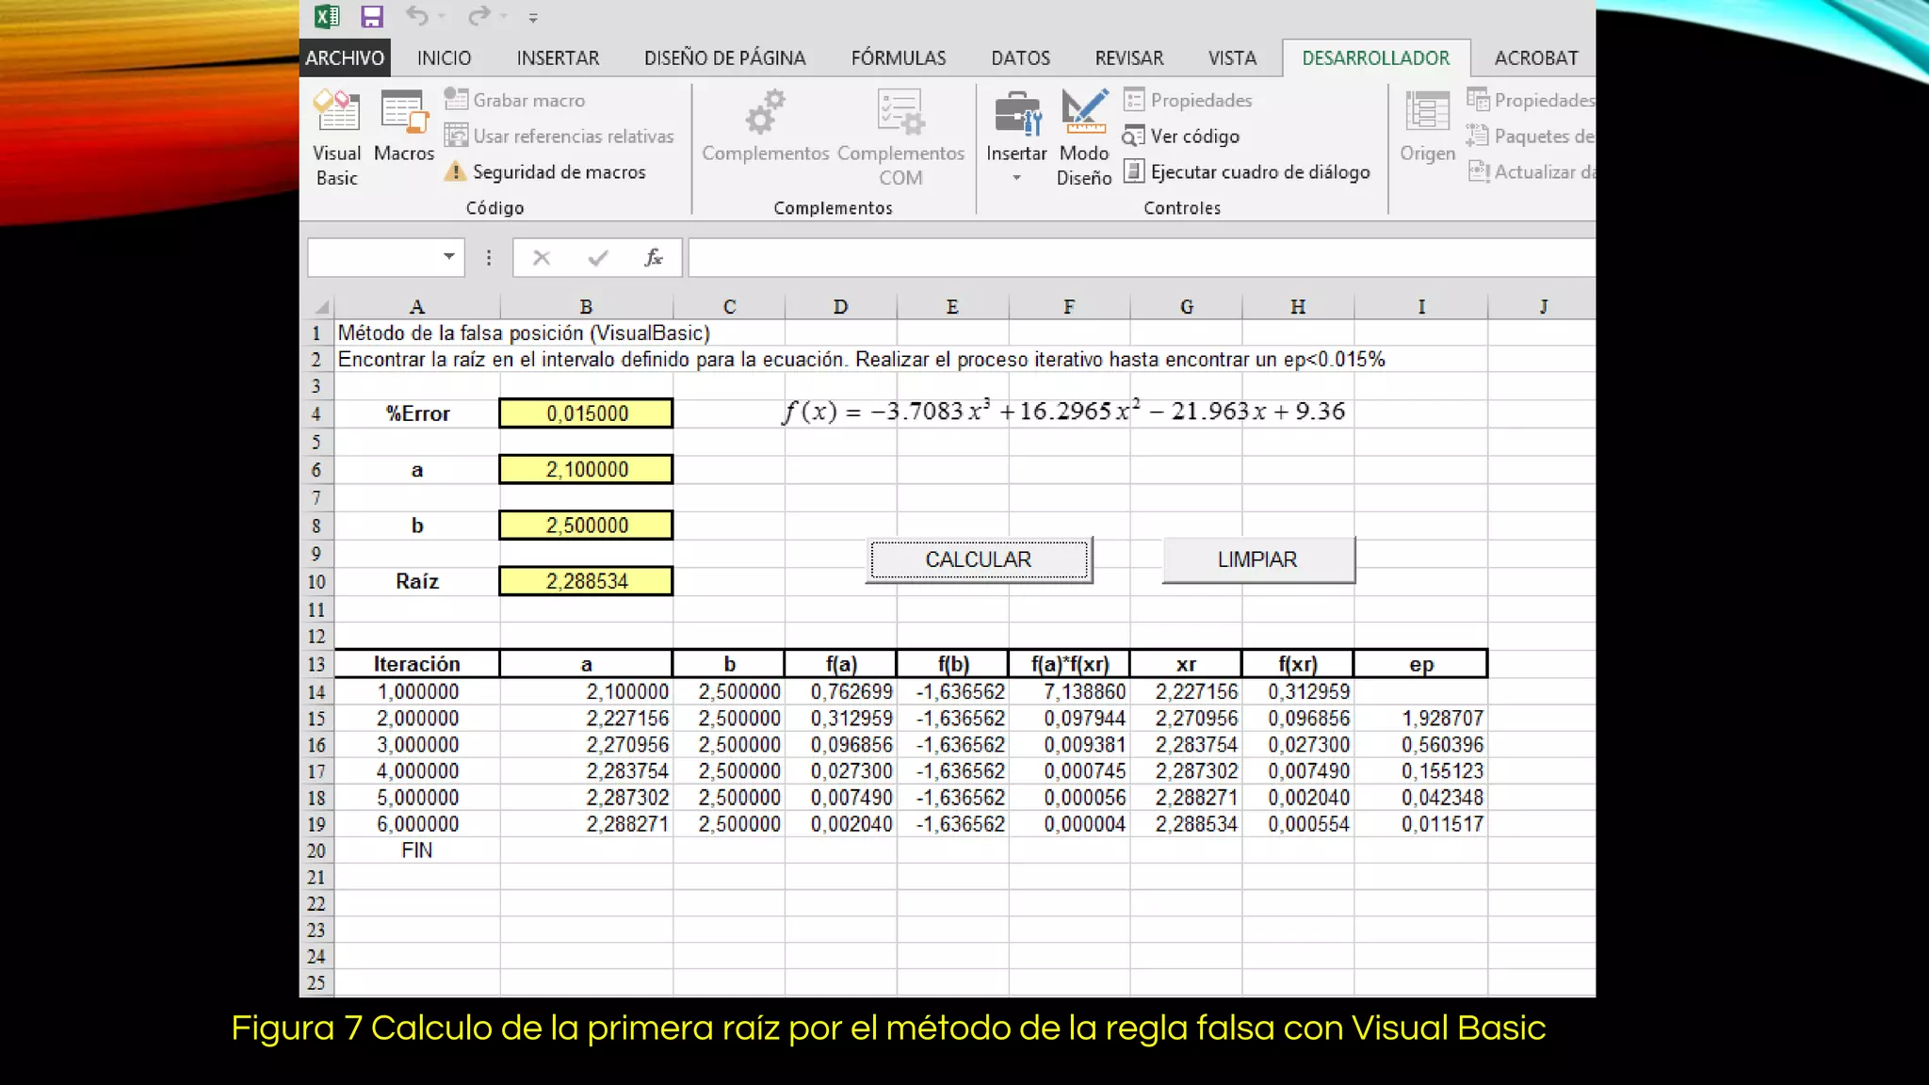This screenshot has width=1929, height=1085.
Task: Switch to the FÓRMULAS tab
Action: [899, 57]
